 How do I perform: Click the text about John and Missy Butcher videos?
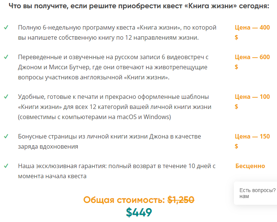click(113, 67)
